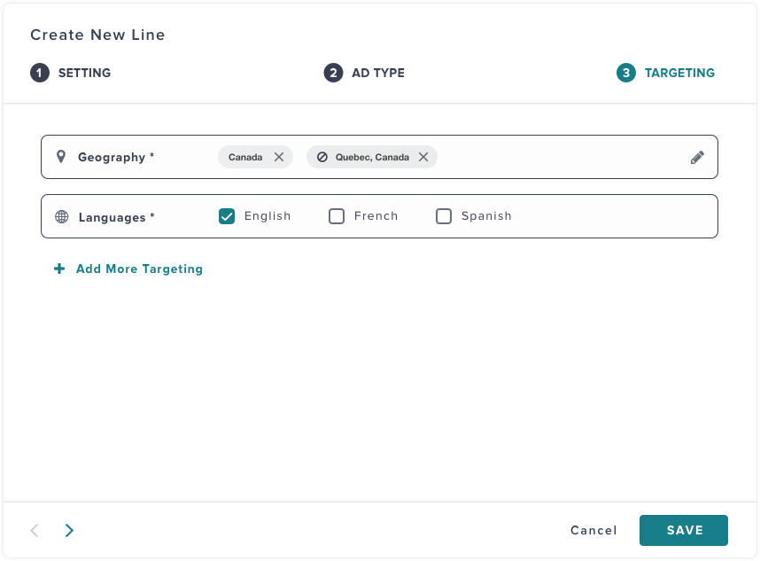The height and width of the screenshot is (561, 760).
Task: Uncheck the English language checkbox
Action: click(227, 216)
